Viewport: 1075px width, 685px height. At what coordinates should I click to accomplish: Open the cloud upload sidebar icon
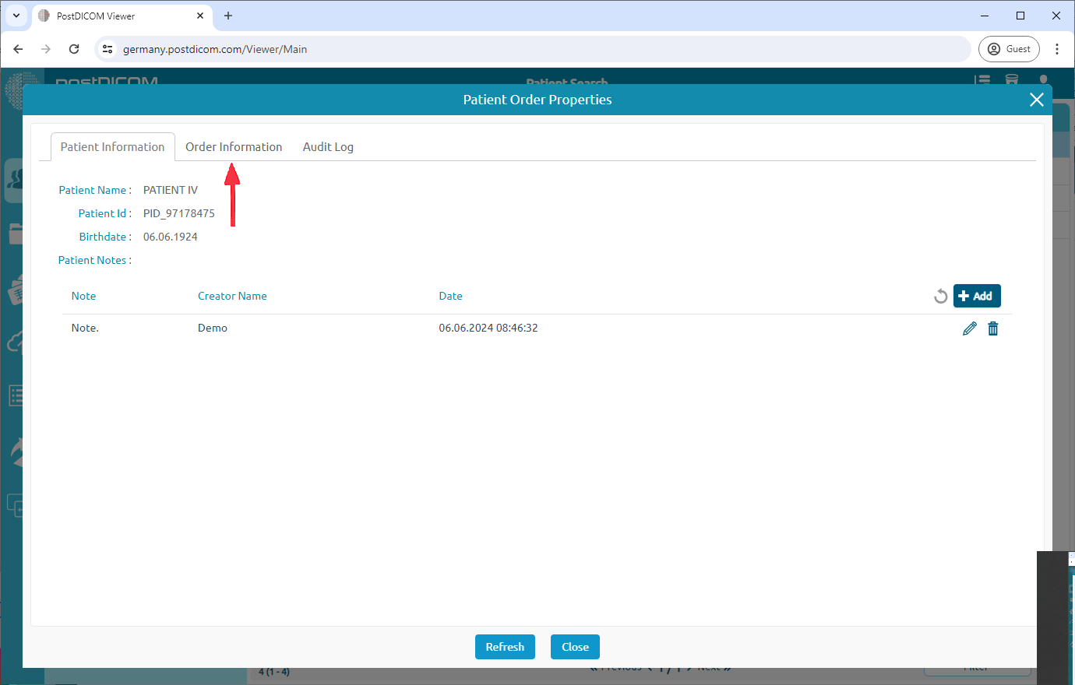tap(14, 341)
